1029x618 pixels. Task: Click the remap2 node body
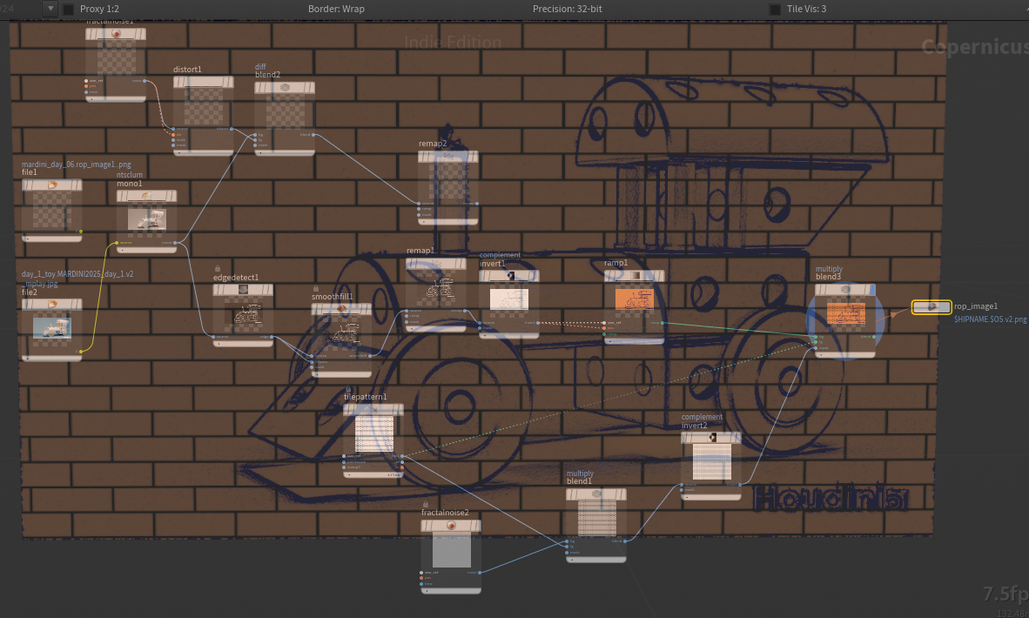tap(448, 188)
